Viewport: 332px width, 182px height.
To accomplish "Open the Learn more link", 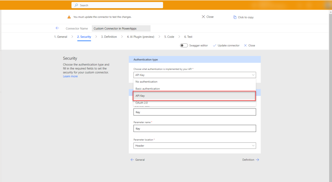I will tap(70, 76).
